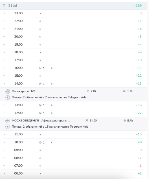Collapse the expanded 14:00 row
This screenshot has width=149, height=179.
(x=4, y=84)
